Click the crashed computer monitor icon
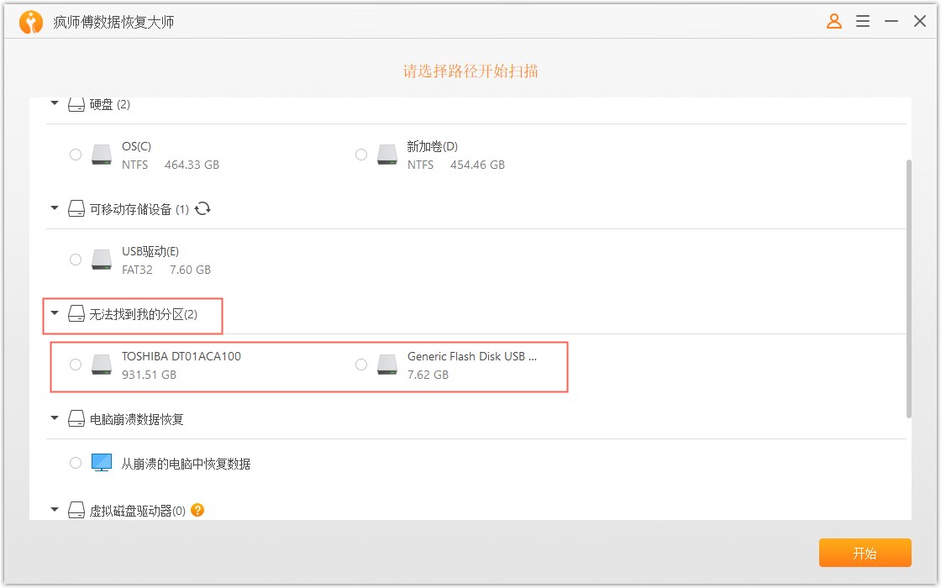 click(x=102, y=463)
